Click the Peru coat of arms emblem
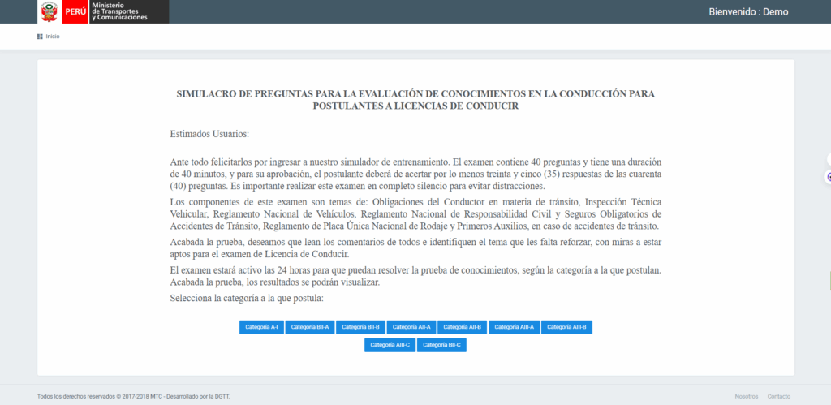 coord(50,11)
